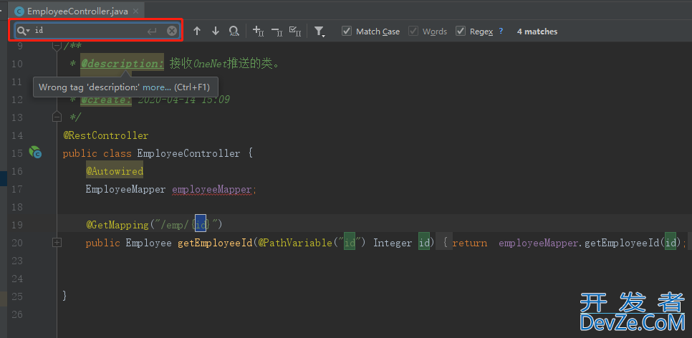
Task: Toggle the Regex checkbox
Action: click(x=461, y=31)
